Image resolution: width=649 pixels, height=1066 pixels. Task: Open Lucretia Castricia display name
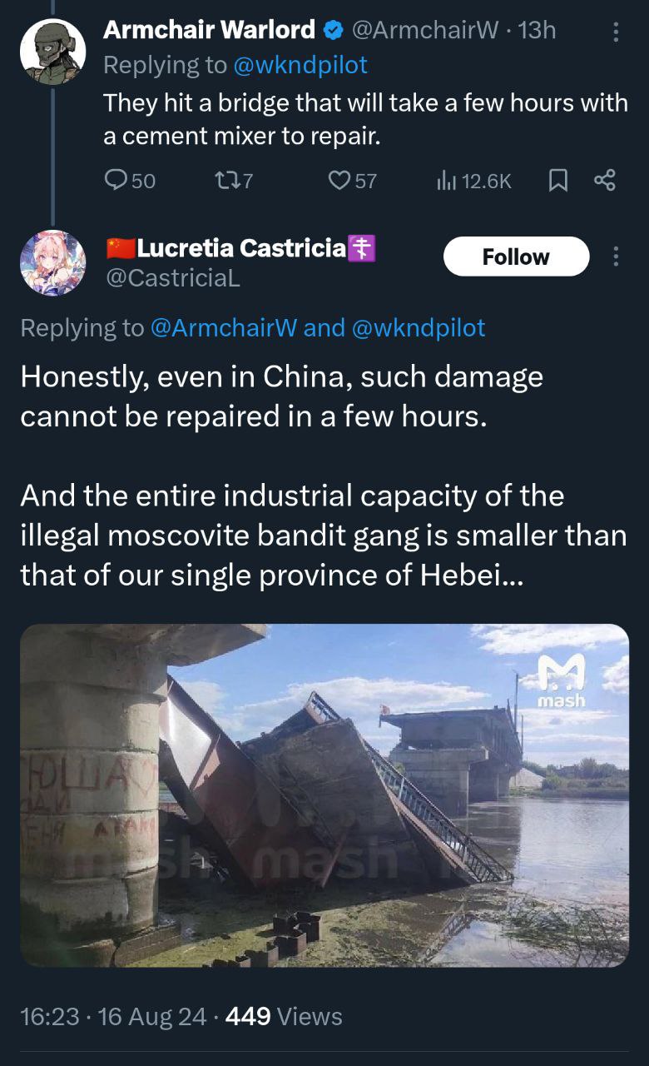(241, 247)
